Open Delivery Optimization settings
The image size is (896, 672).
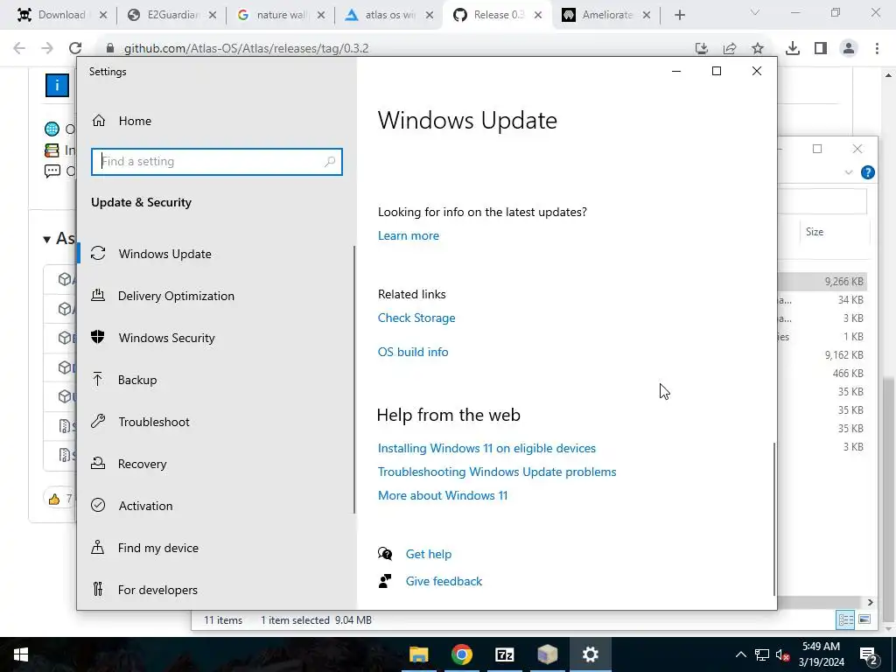pyautogui.click(x=176, y=296)
